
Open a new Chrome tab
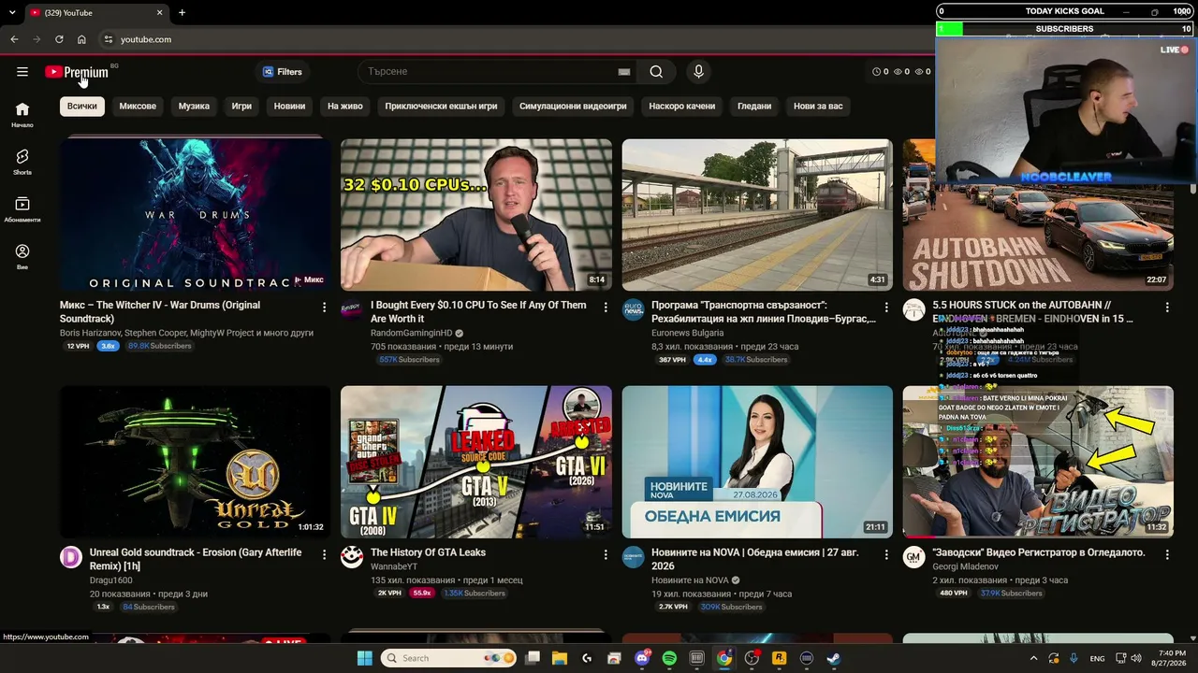pos(182,13)
